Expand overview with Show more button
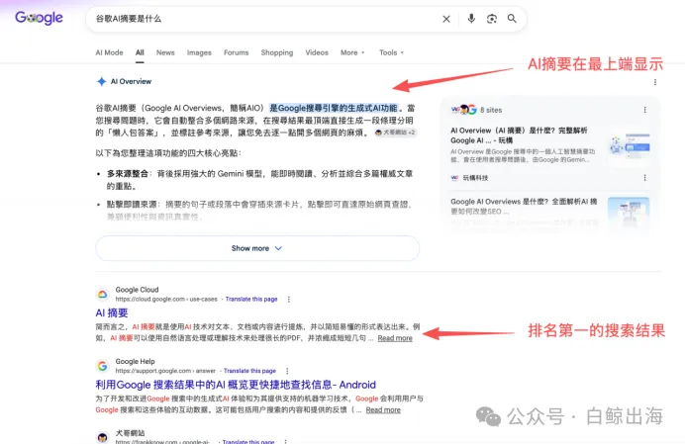 (257, 248)
